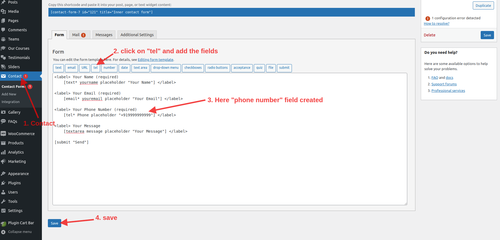Open Contact Forms submenu item
Viewport: 500px width, 240px height.
click(x=13, y=86)
